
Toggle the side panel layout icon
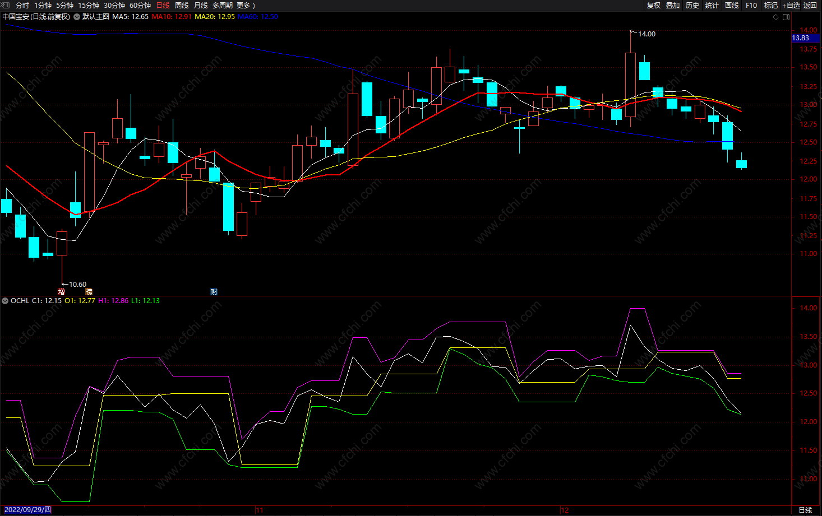(x=786, y=17)
